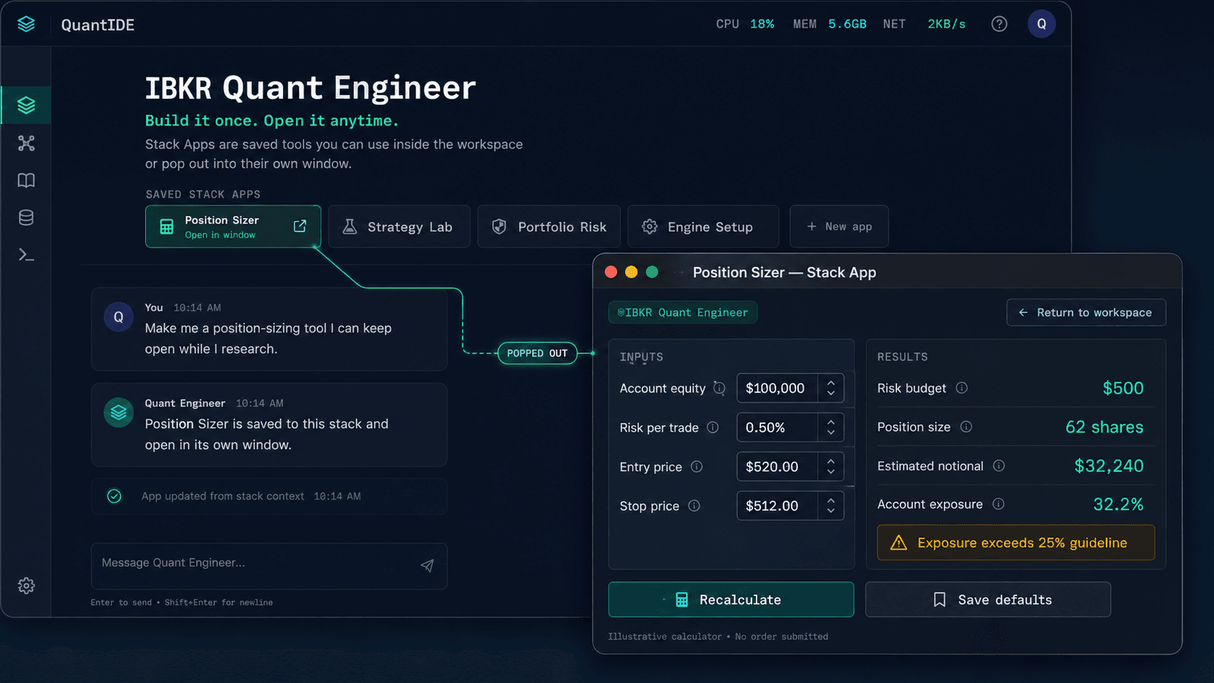Viewport: 1214px width, 683px height.
Task: Increase Stop price with up arrow
Action: click(x=831, y=500)
